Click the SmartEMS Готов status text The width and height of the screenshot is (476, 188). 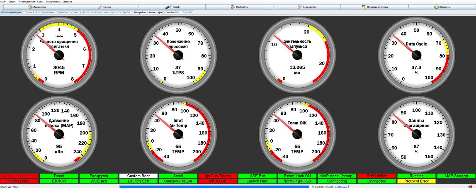pos(9,187)
